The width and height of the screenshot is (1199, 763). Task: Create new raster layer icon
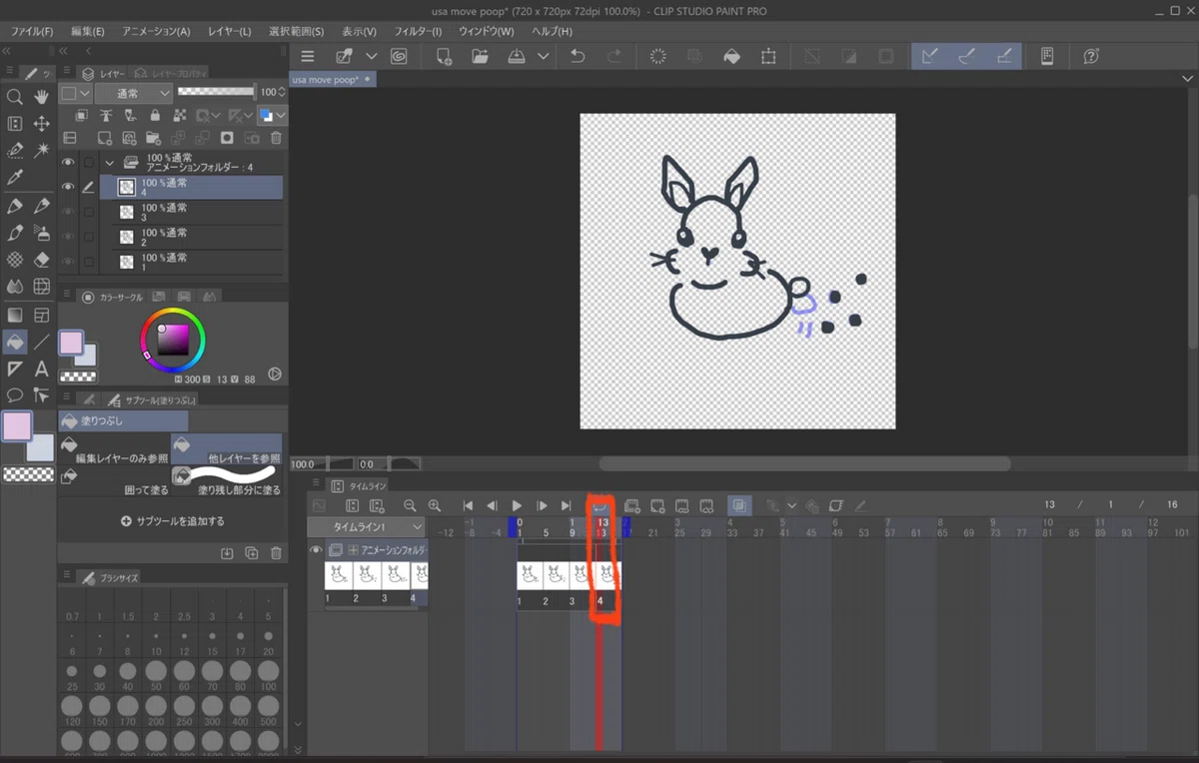click(103, 138)
